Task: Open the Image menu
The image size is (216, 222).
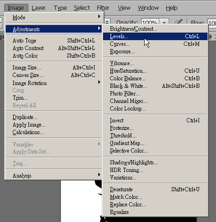Action: [x=16, y=8]
